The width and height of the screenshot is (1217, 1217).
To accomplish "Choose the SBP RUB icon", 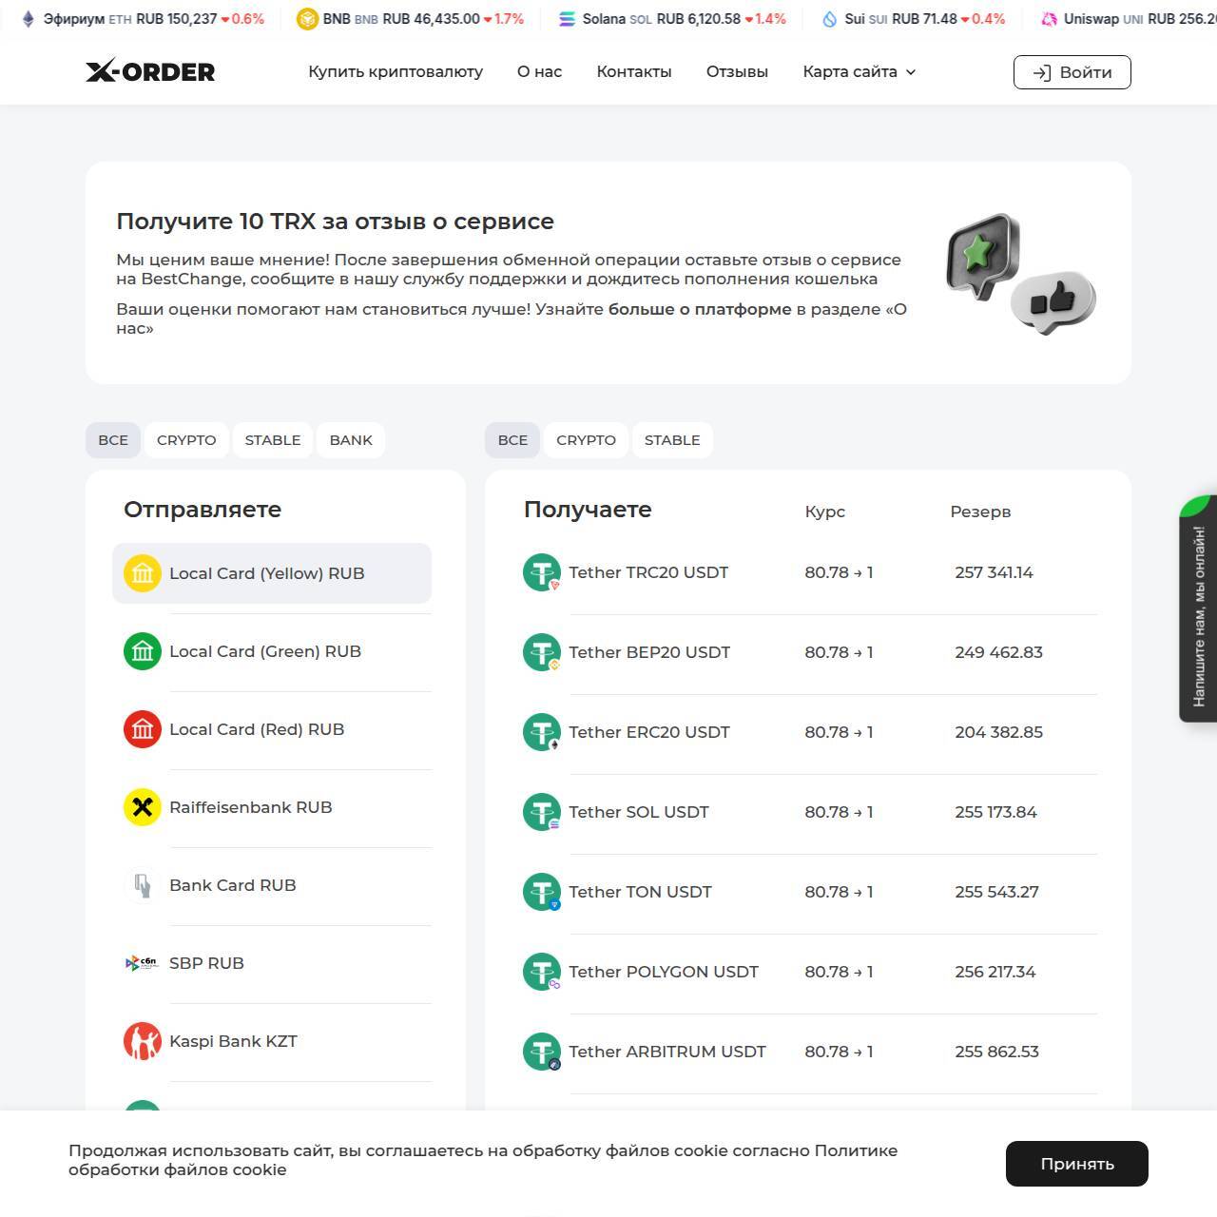I will (143, 963).
